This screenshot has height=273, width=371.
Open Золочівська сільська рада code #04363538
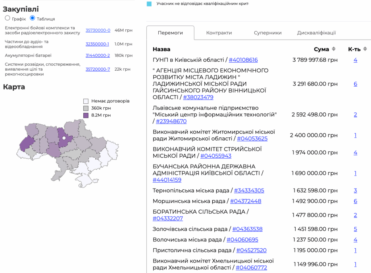247,229
